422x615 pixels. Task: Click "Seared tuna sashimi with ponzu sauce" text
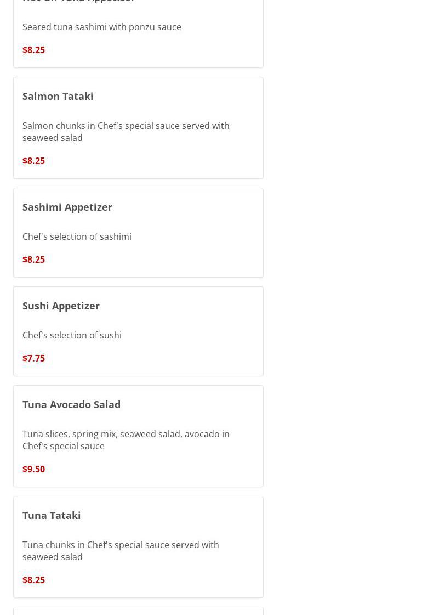[x=101, y=27]
